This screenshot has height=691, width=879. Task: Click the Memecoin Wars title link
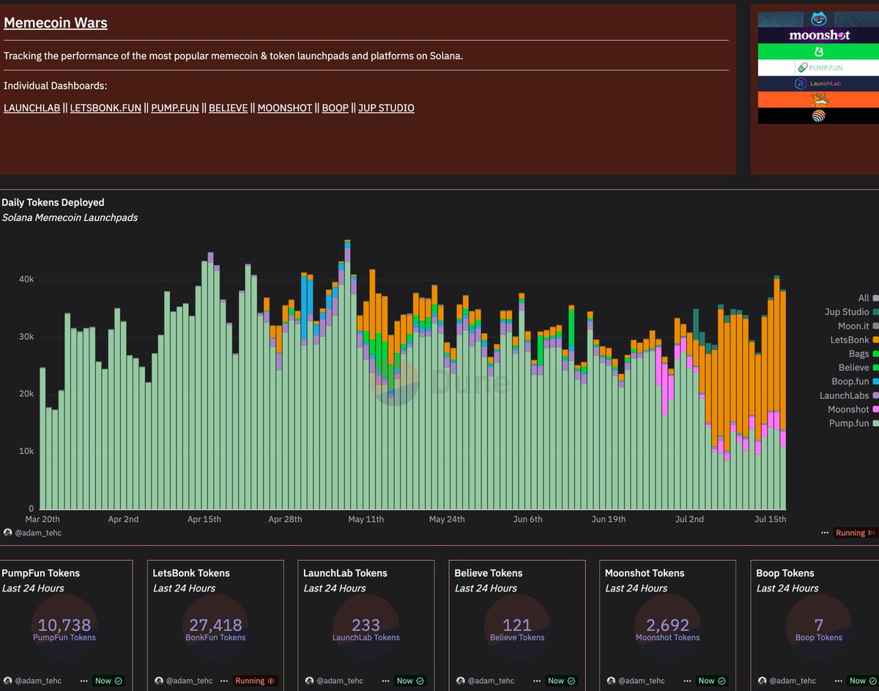(56, 23)
